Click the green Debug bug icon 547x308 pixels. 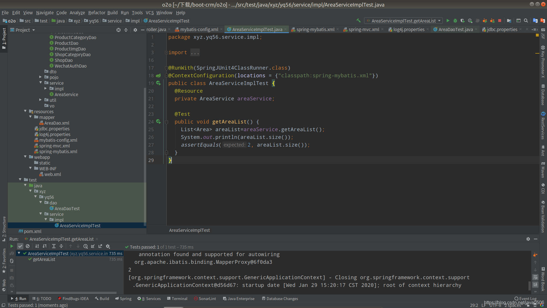pos(455,21)
